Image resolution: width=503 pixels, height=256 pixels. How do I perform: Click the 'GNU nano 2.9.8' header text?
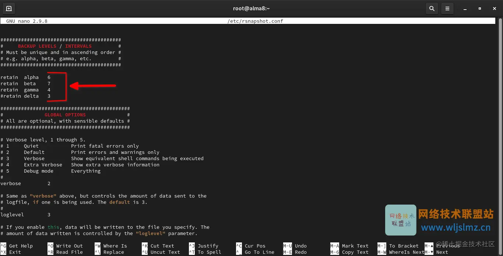point(27,21)
